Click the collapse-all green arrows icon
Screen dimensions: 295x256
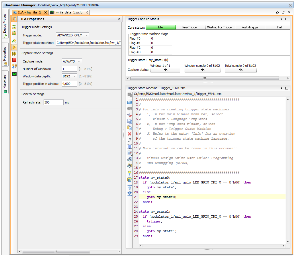pos(14,27)
